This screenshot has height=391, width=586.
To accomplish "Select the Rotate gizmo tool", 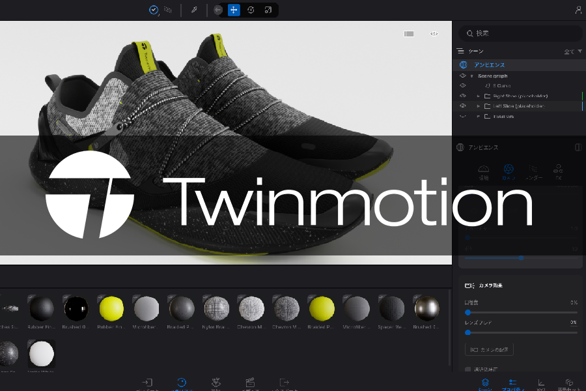I will pyautogui.click(x=251, y=10).
